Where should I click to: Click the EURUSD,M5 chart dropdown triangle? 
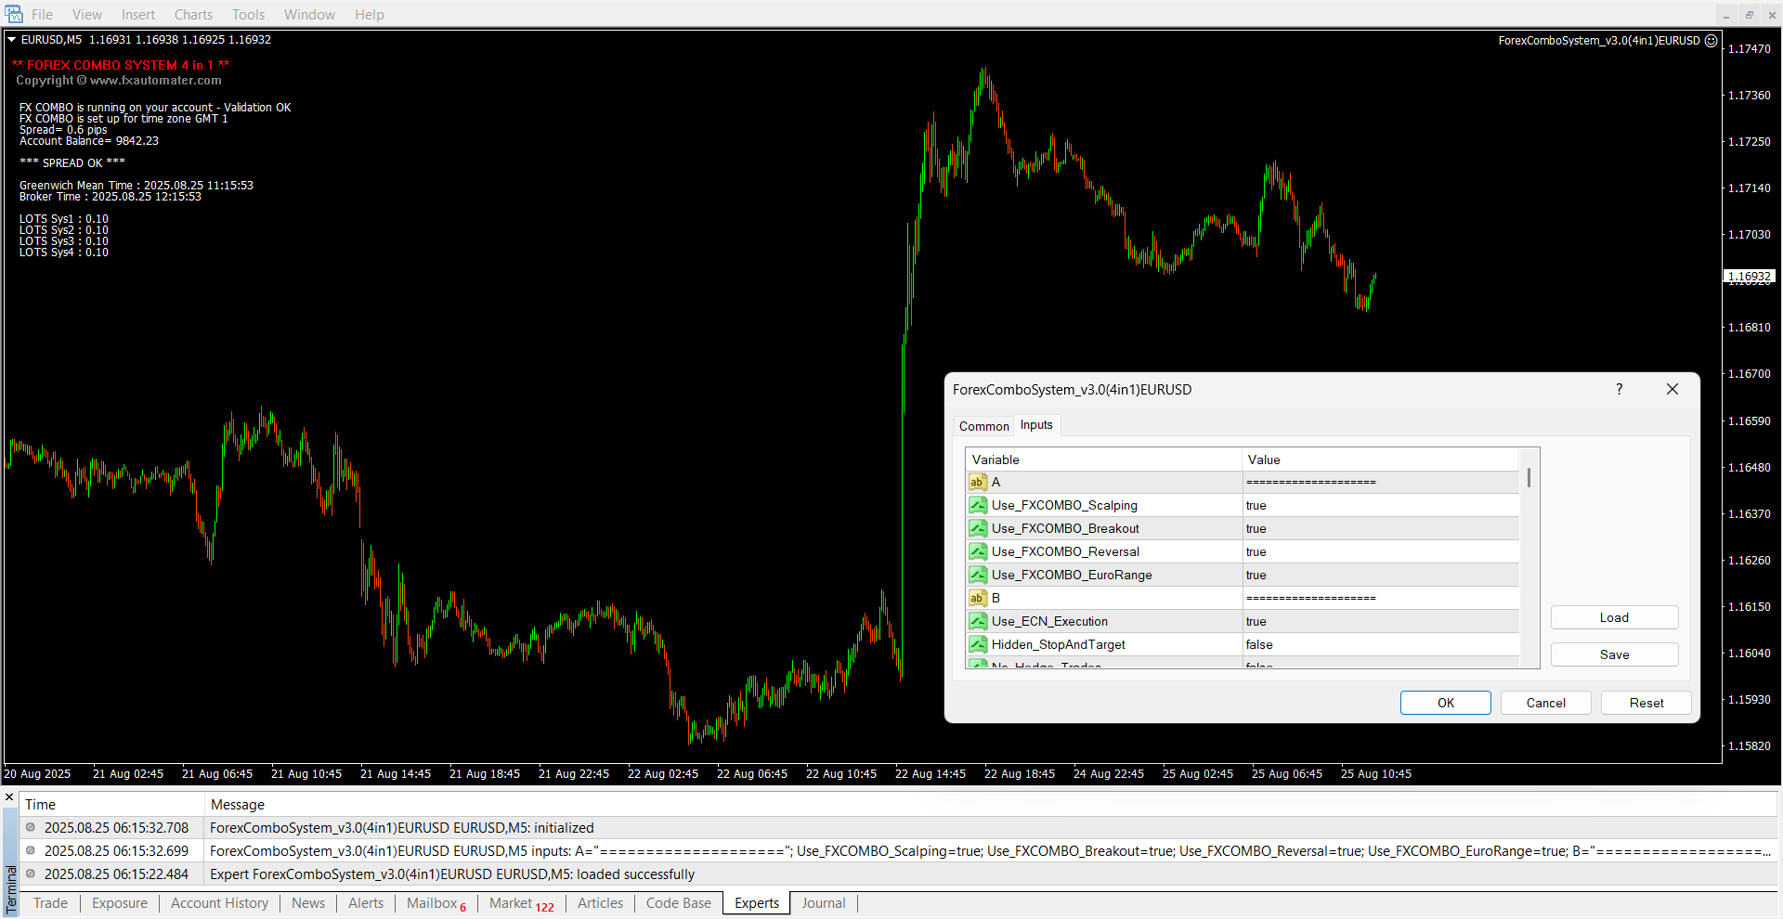tap(12, 40)
